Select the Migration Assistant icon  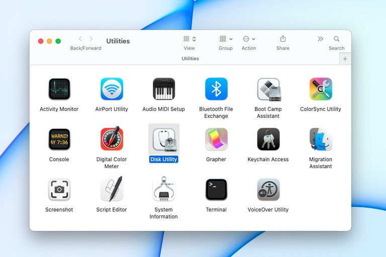(x=321, y=139)
